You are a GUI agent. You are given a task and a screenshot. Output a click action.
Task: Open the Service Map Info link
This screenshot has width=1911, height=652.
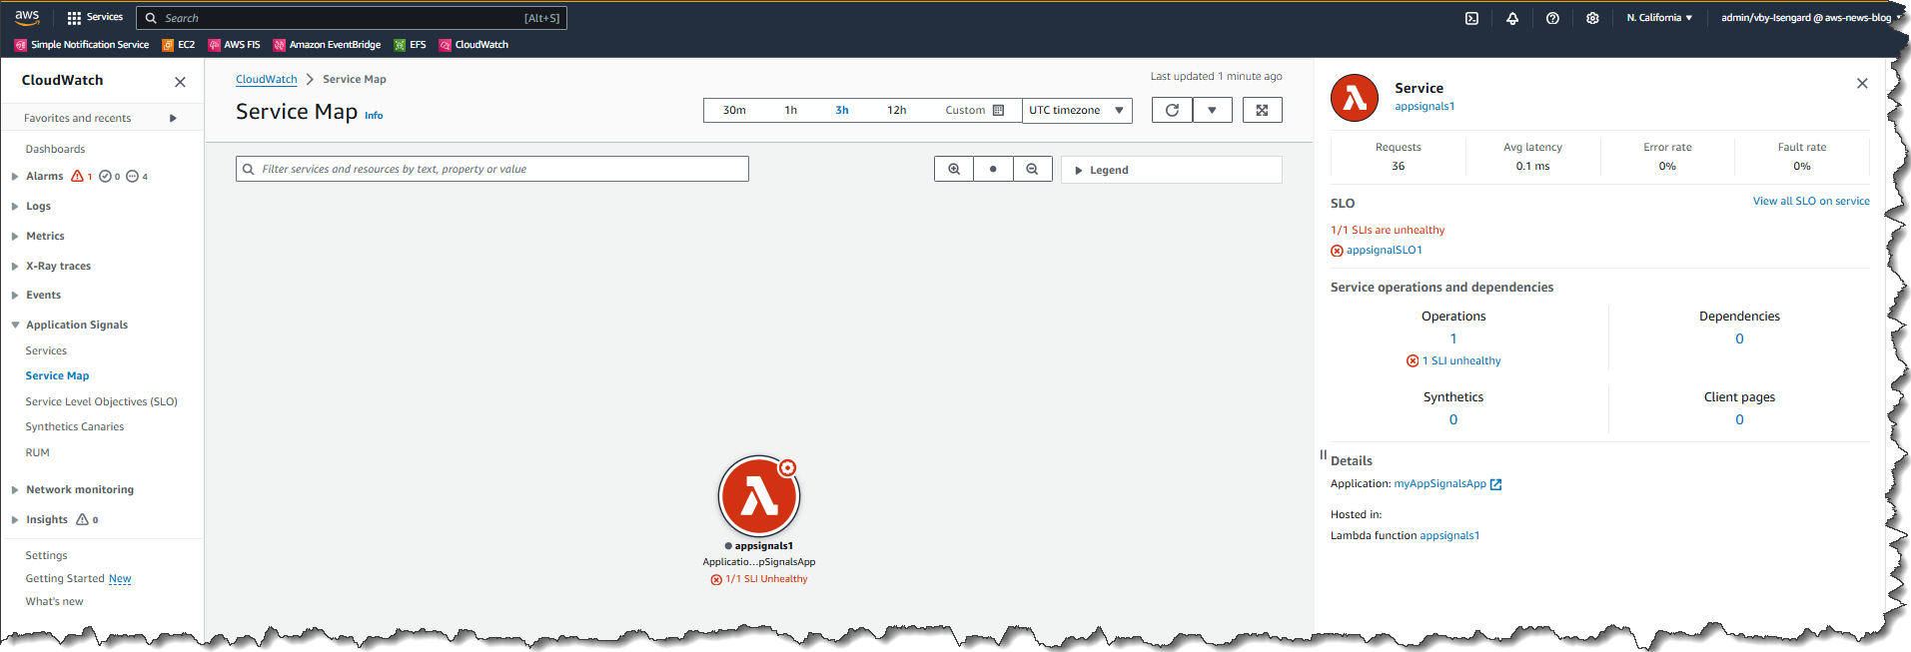(374, 116)
